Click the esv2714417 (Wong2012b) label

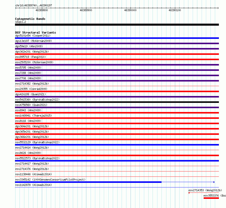pyautogui.click(x=32, y=164)
